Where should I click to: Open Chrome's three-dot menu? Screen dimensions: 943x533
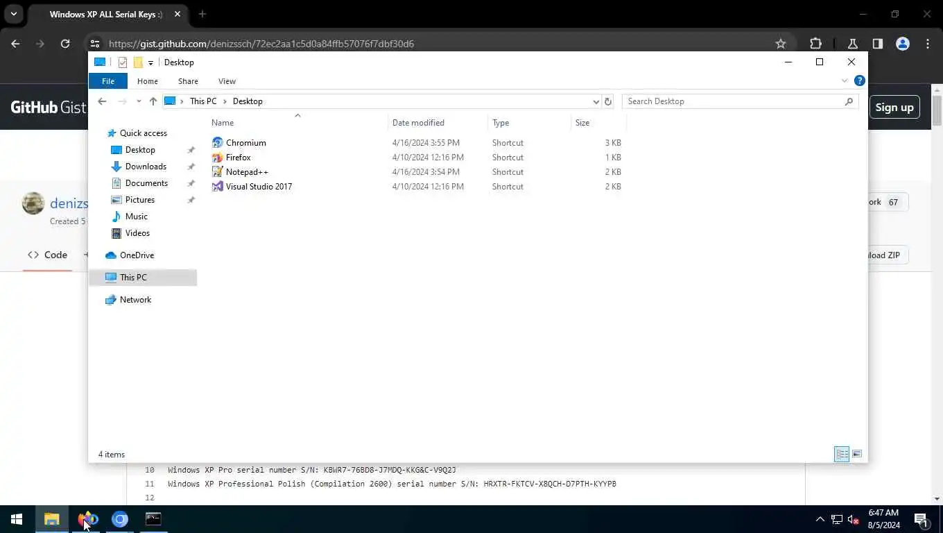(928, 44)
